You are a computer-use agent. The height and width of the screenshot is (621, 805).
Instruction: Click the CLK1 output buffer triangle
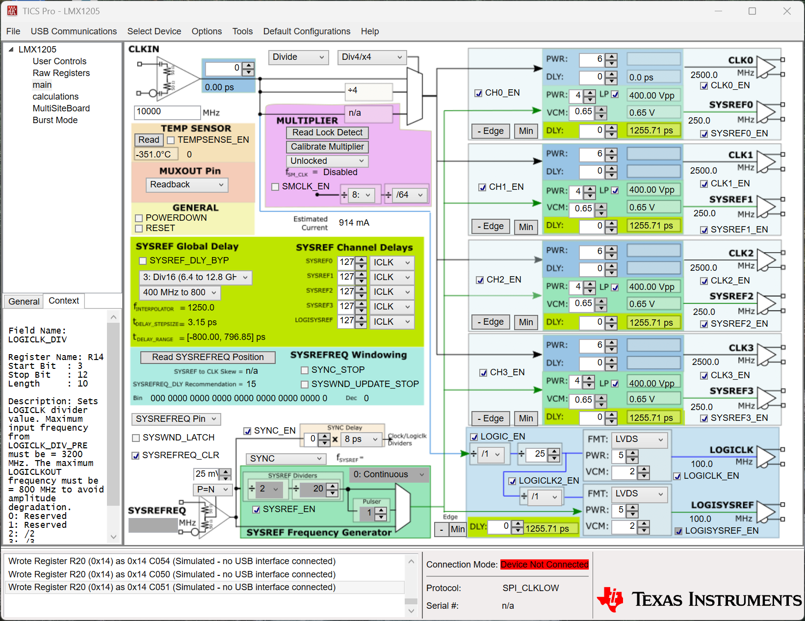point(766,162)
